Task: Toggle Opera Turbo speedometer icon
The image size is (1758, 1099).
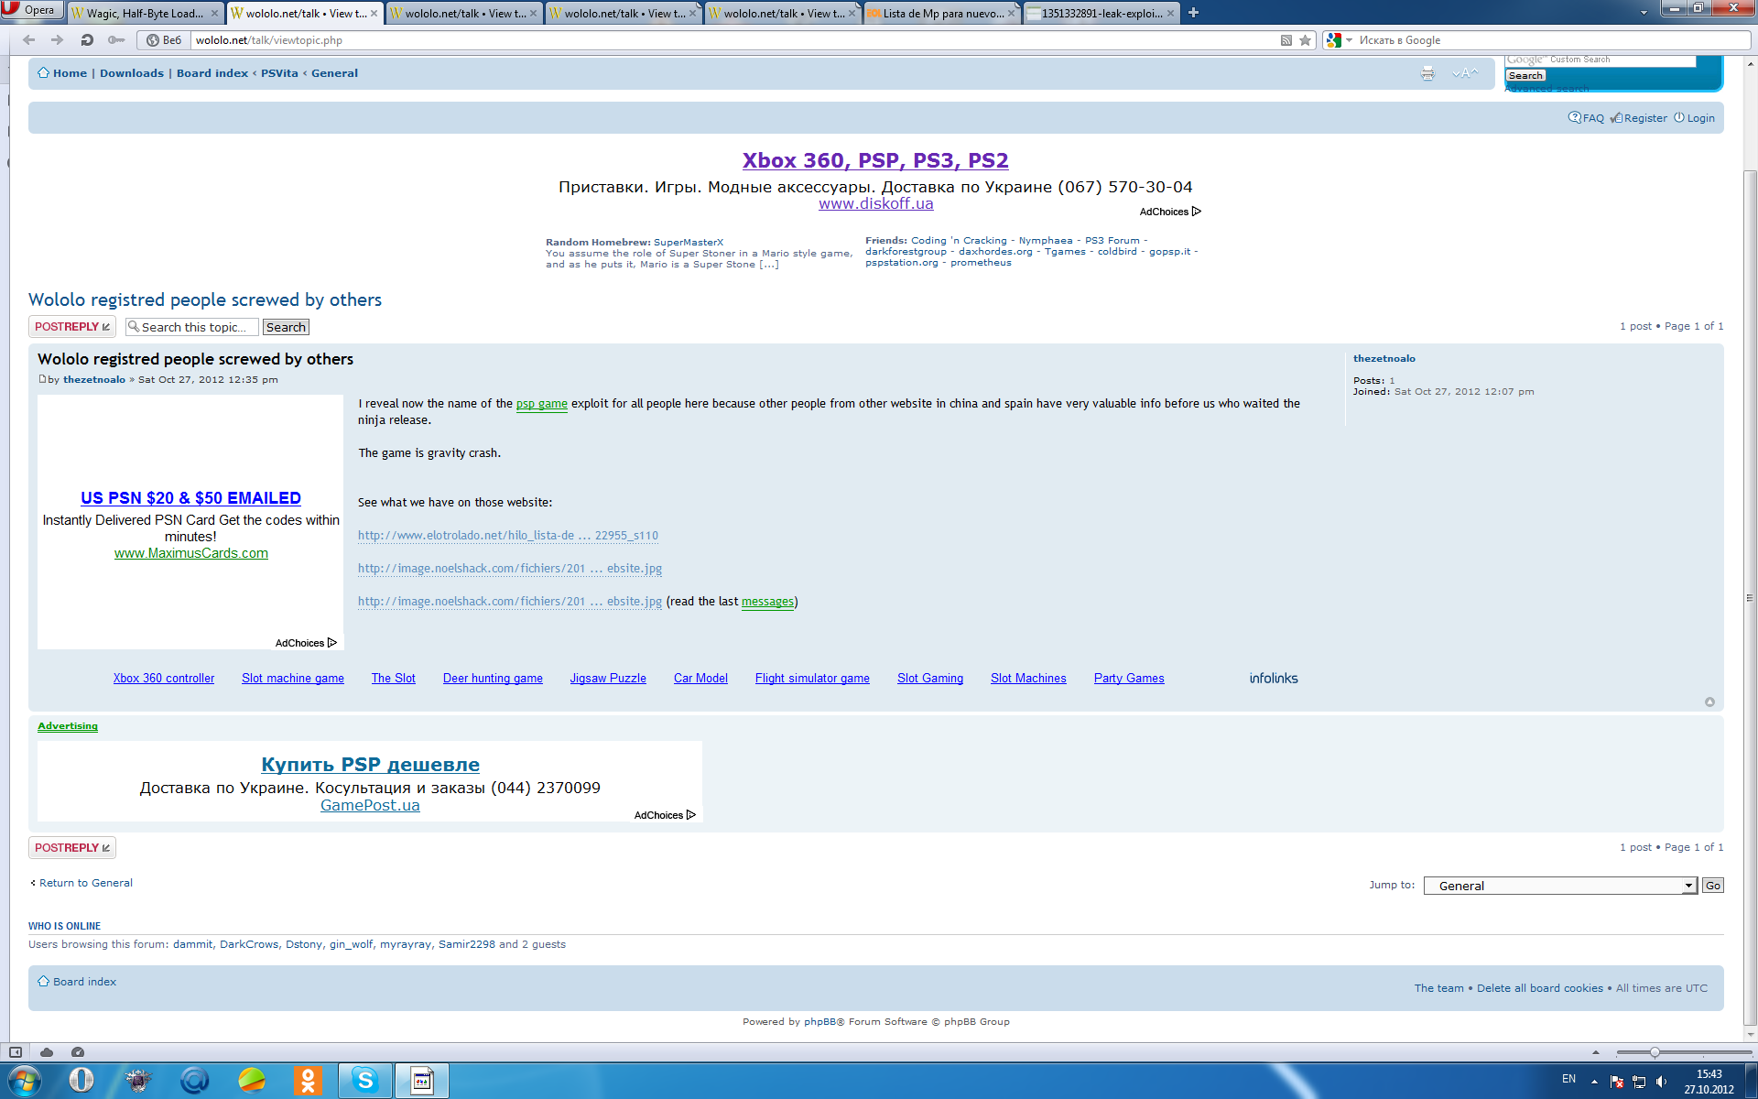Action: 78,1052
